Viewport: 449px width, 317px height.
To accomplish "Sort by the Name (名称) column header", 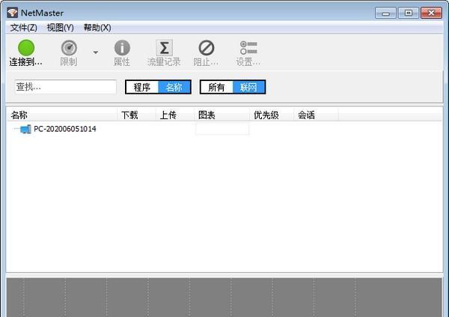I will click(x=61, y=115).
